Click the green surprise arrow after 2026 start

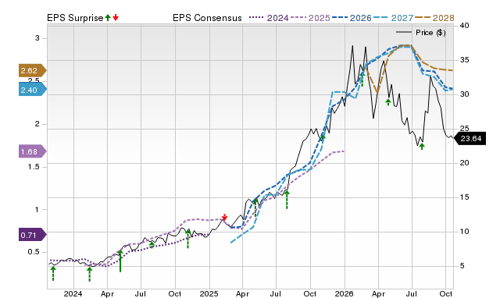(362, 79)
